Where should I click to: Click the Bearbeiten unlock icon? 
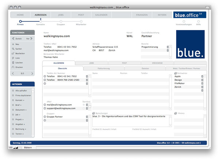[13, 53]
